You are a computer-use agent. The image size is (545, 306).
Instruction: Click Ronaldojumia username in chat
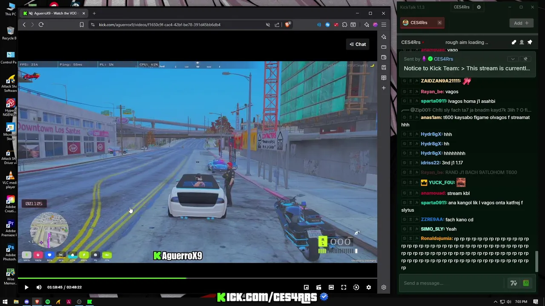(x=437, y=239)
